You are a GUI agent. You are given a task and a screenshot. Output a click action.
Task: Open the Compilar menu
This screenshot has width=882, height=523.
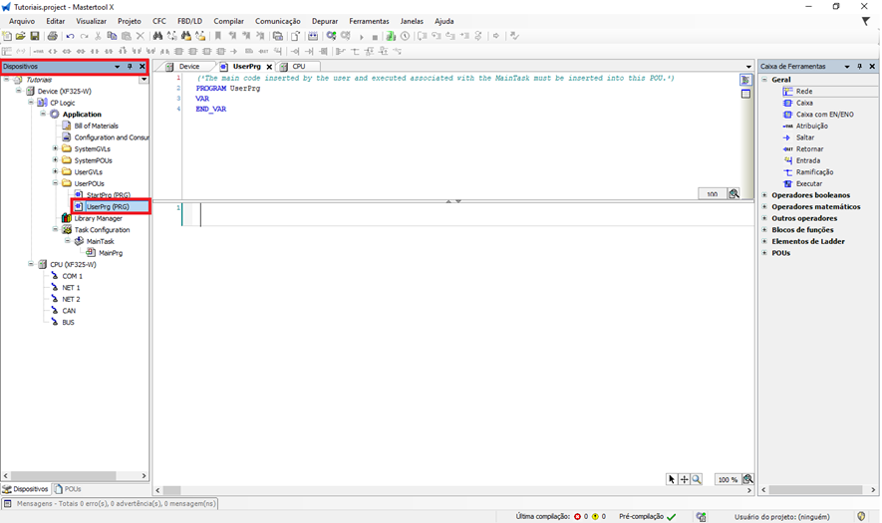pos(228,21)
